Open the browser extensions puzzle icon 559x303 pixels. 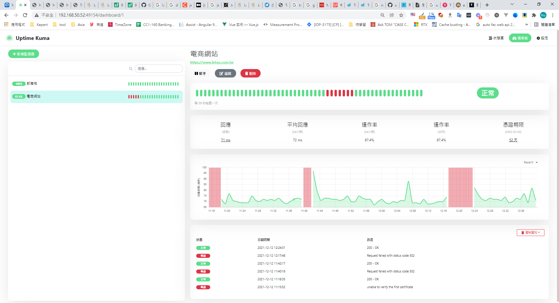point(534,15)
